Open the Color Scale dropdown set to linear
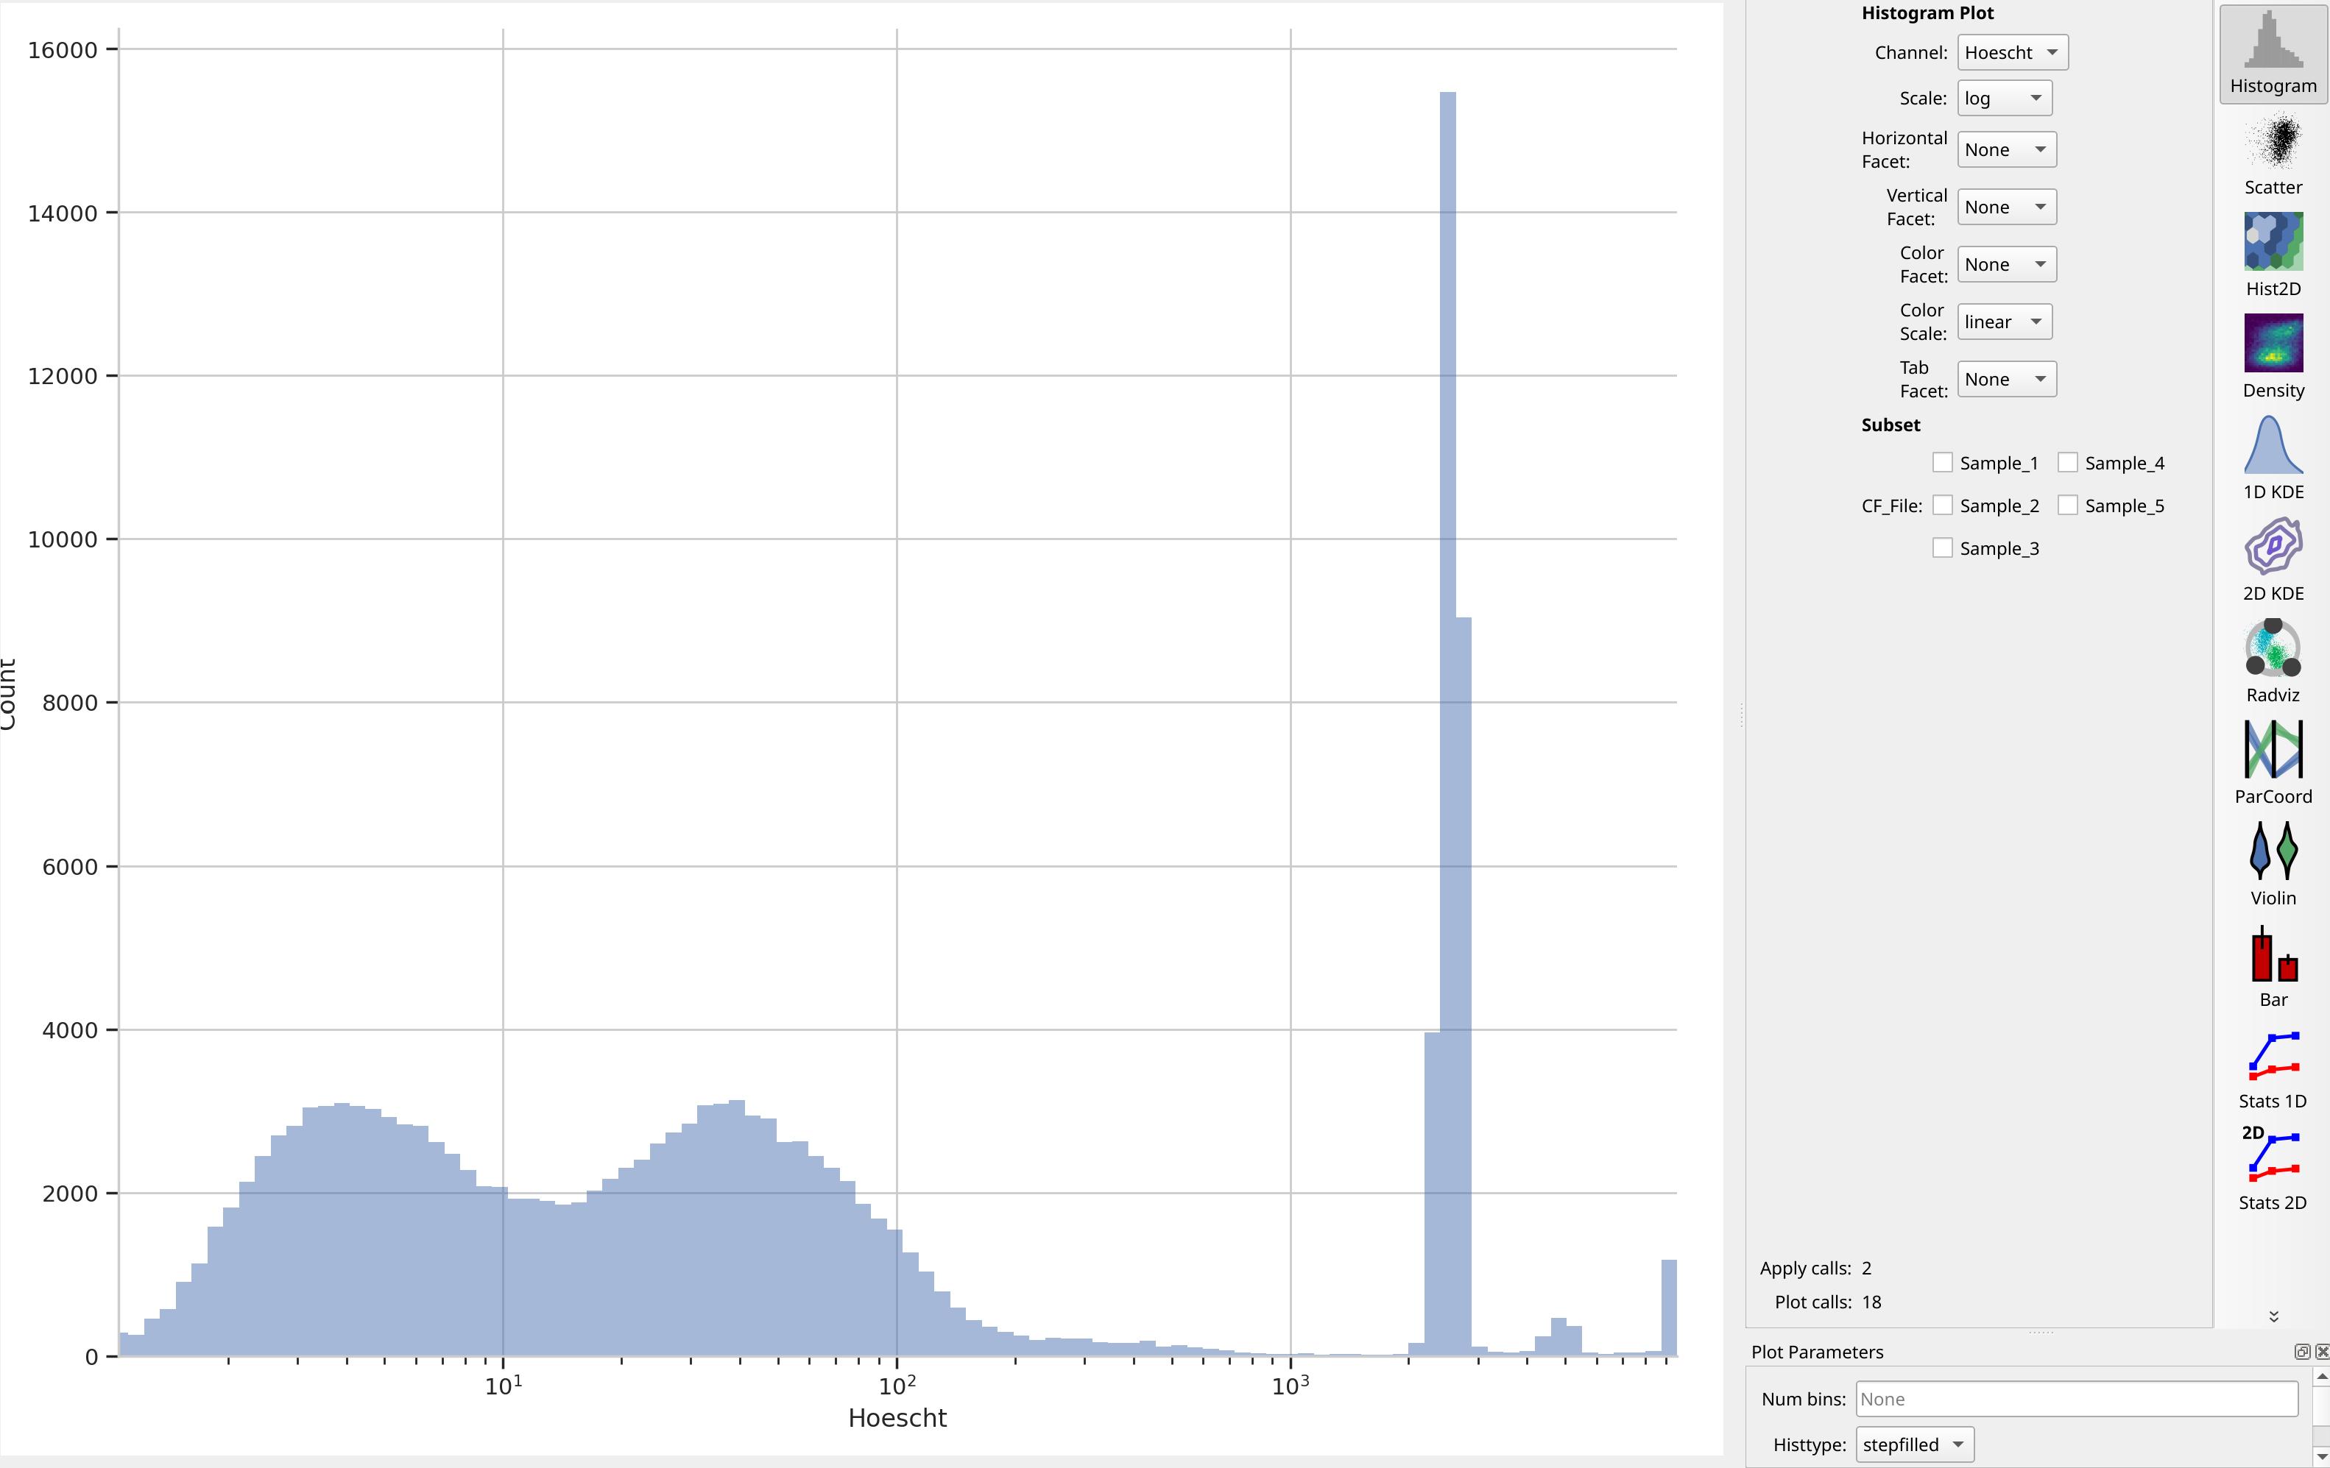The width and height of the screenshot is (2330, 1468). click(x=2004, y=321)
